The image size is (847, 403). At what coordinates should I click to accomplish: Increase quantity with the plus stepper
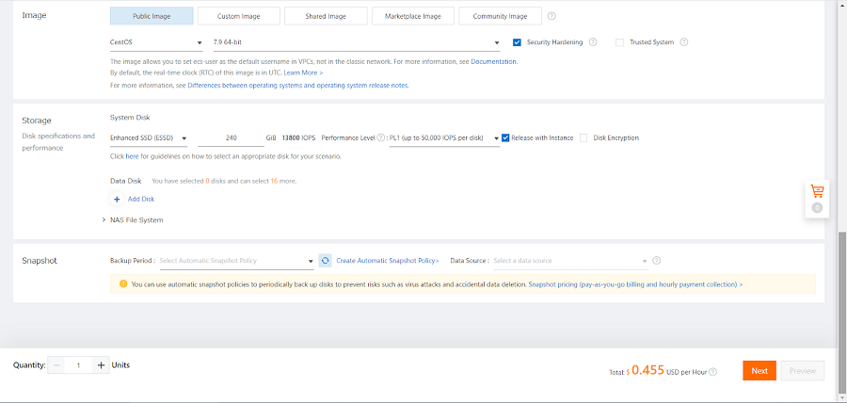[x=101, y=365]
